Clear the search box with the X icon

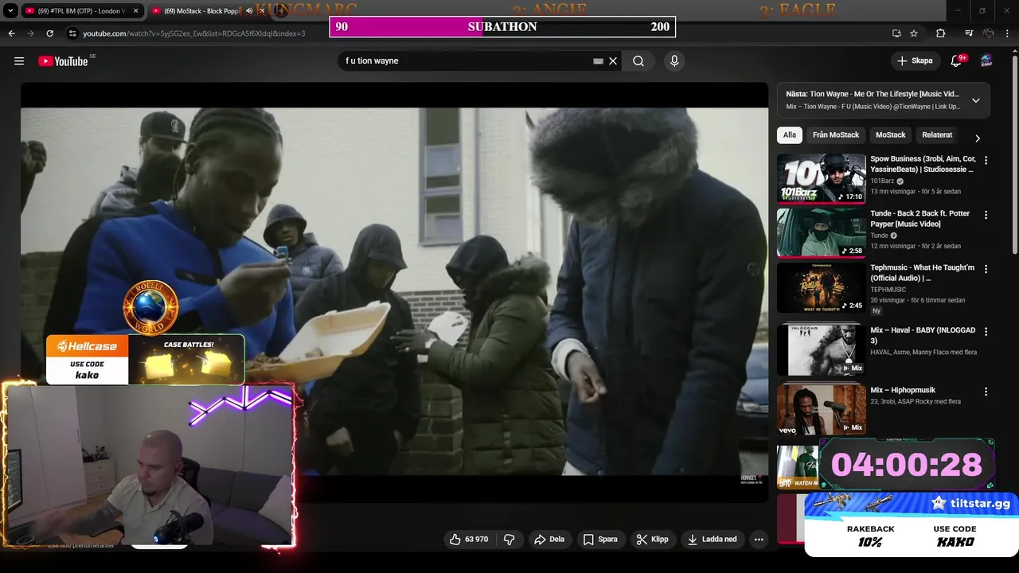click(613, 61)
